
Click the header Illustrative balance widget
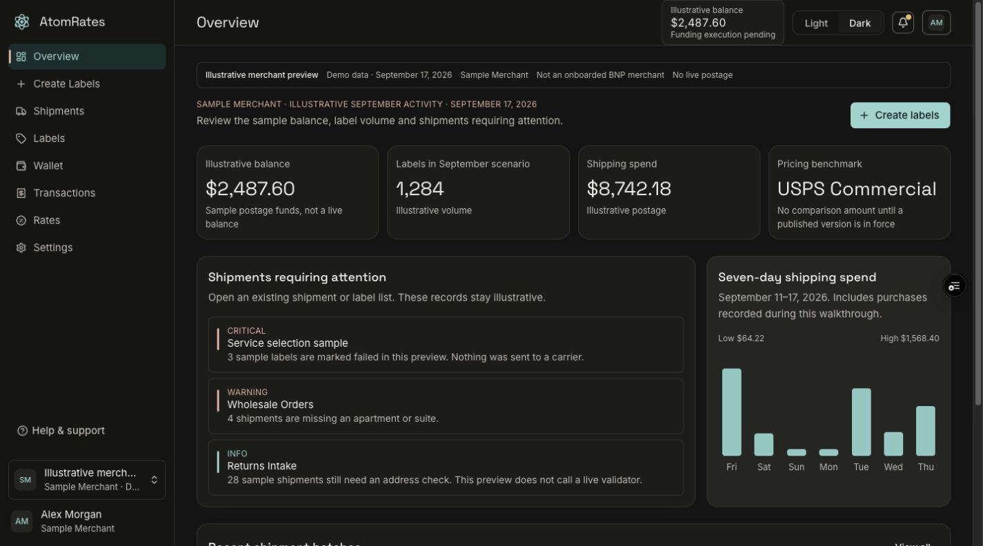723,23
